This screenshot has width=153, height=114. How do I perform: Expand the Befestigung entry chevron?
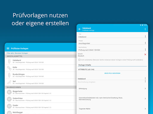point(145,88)
